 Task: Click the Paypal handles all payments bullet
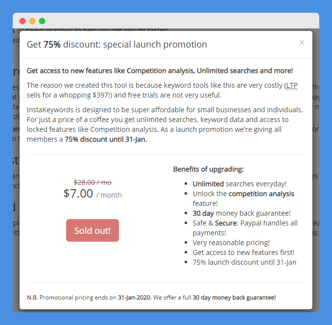point(245,228)
